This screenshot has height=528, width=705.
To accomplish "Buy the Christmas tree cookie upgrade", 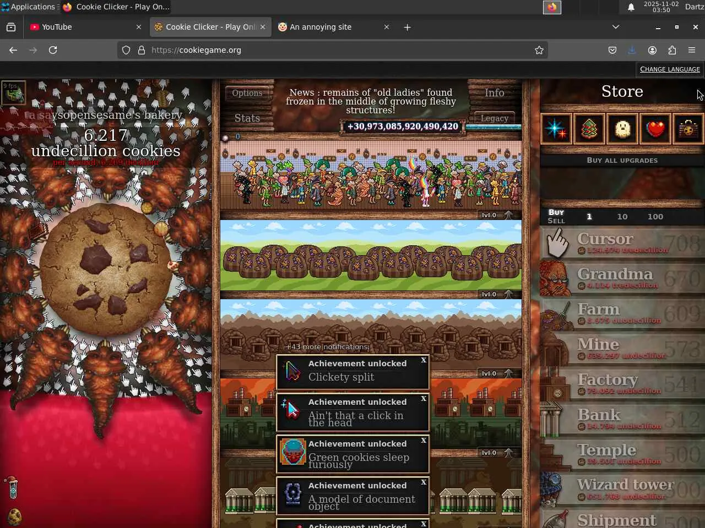I will click(x=589, y=129).
